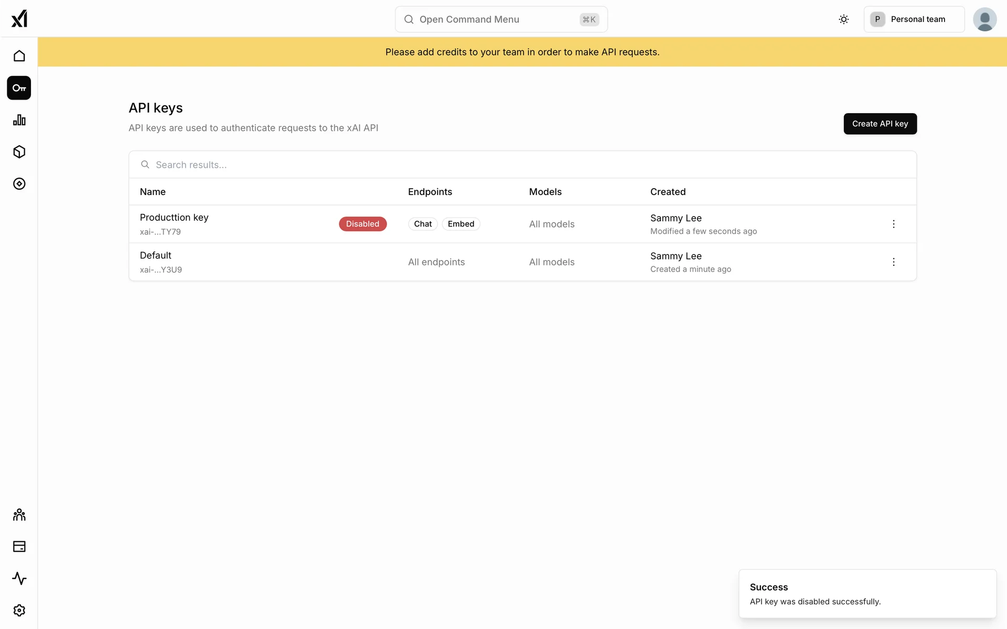
Task: Open the models cube sidebar icon
Action: tap(19, 152)
